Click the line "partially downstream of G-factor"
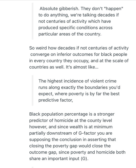This screenshot has height=168, width=136. [x=71, y=133]
